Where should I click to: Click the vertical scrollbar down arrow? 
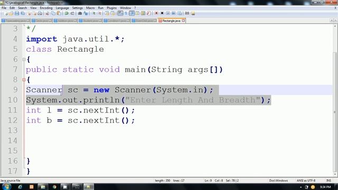pyautogui.click(x=335, y=174)
